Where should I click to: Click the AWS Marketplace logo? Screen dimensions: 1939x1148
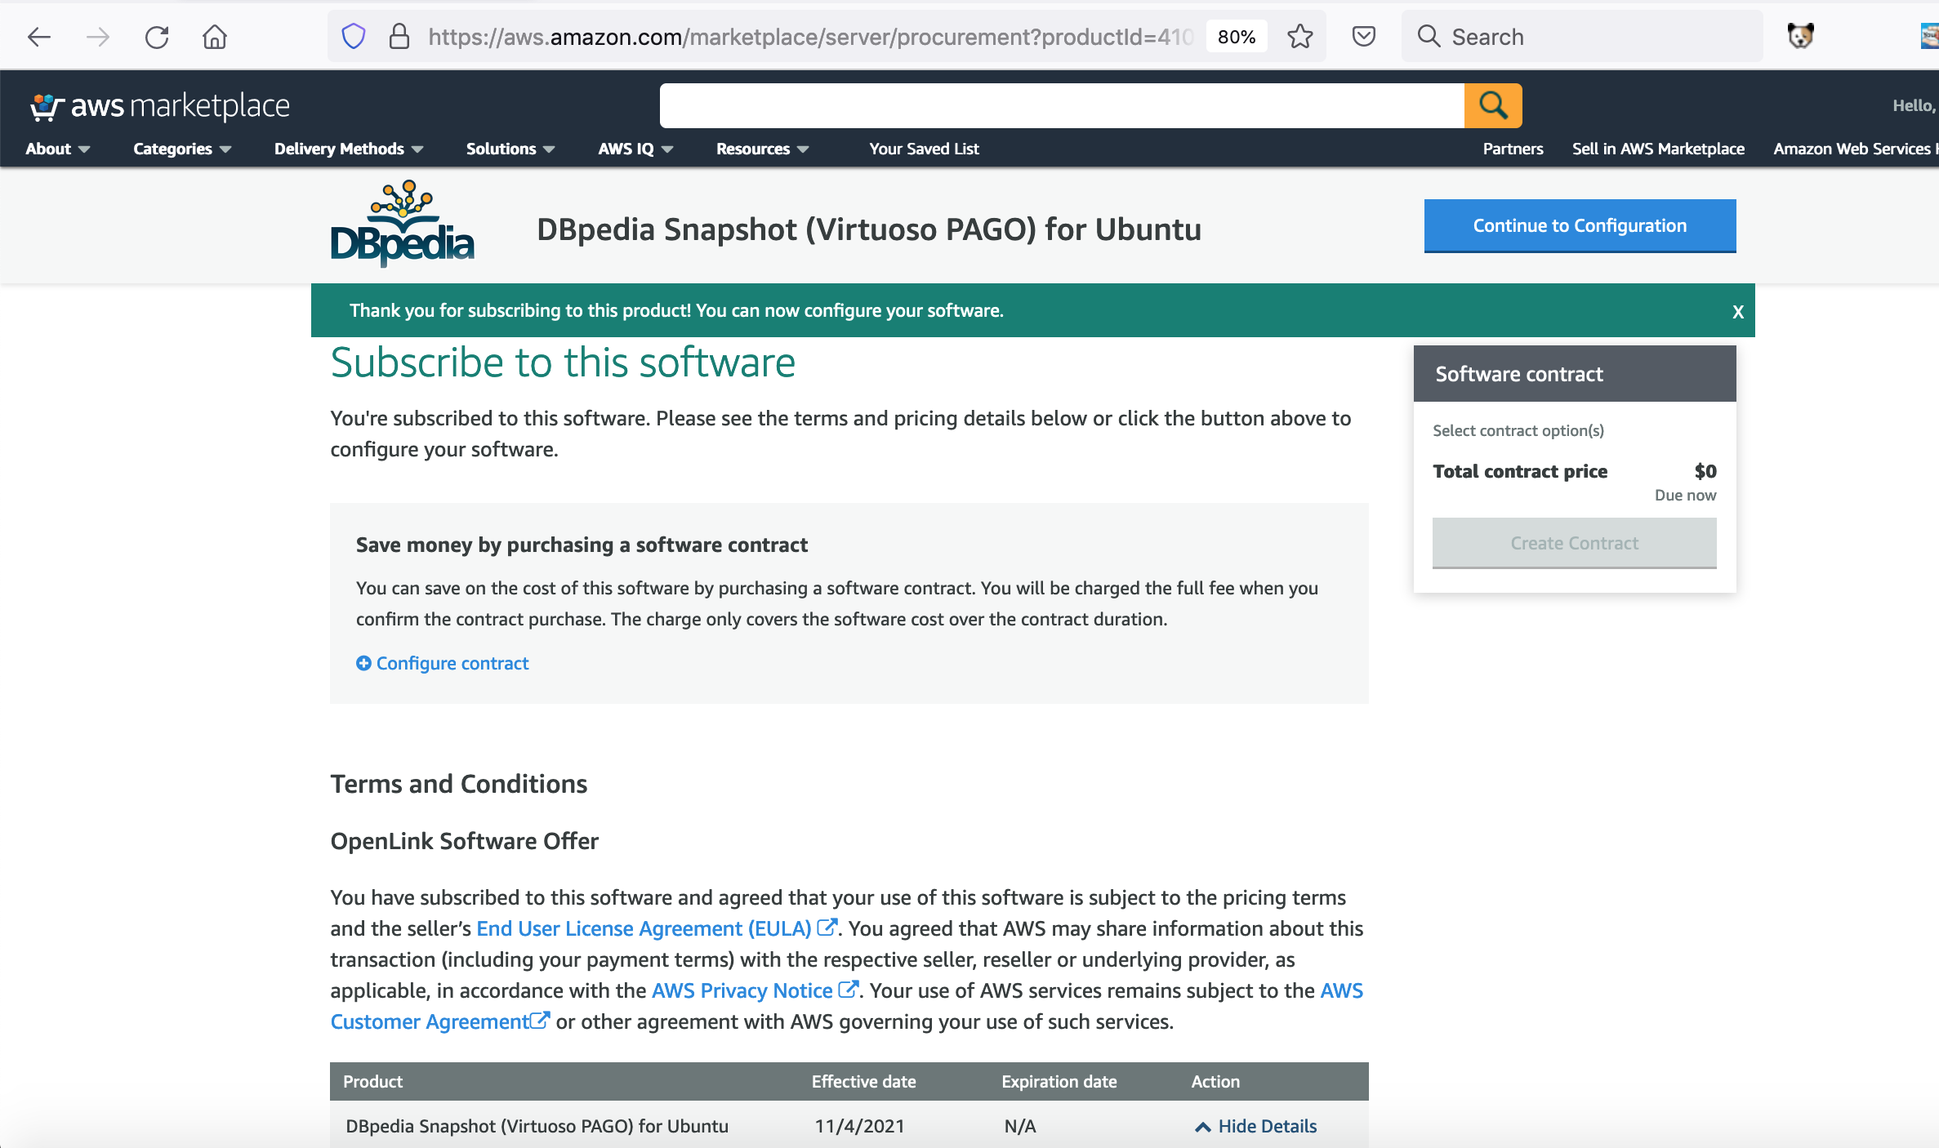click(x=160, y=106)
